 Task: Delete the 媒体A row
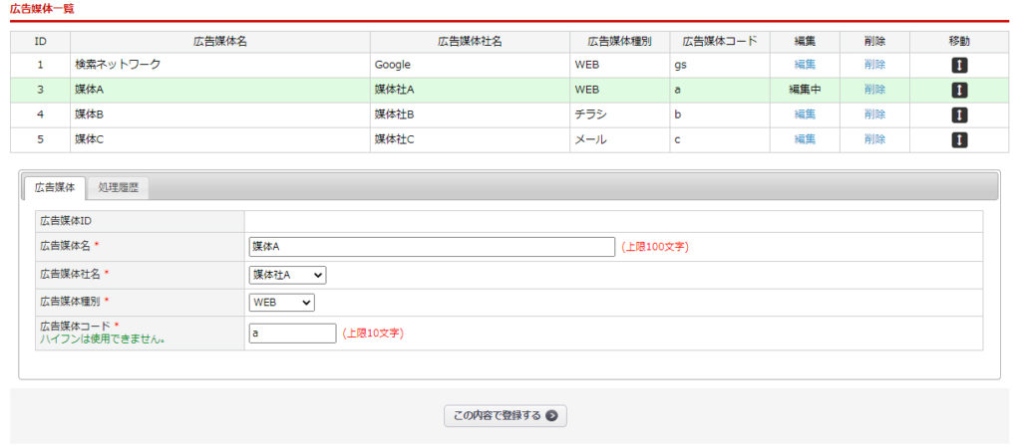[874, 90]
